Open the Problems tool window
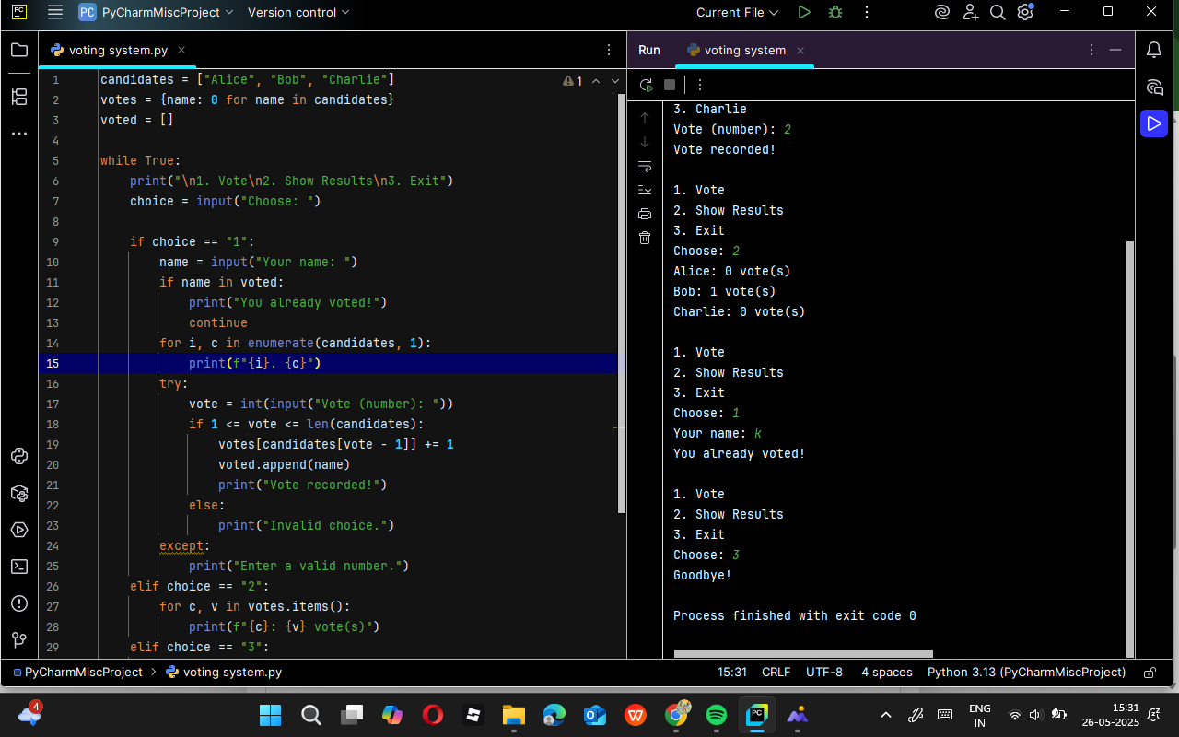This screenshot has height=737, width=1179. pyautogui.click(x=19, y=603)
